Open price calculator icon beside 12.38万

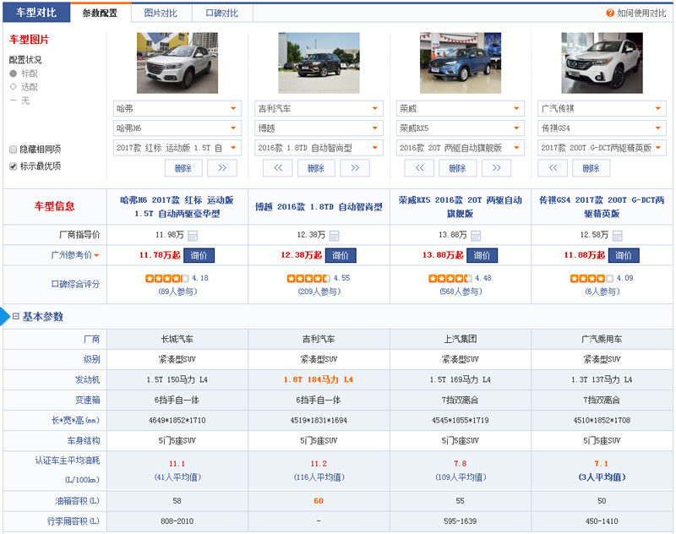pos(334,236)
